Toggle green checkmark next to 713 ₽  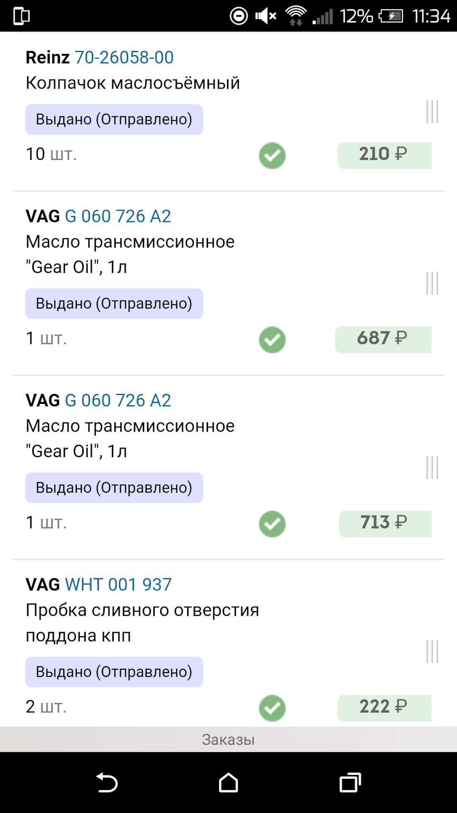click(x=272, y=524)
